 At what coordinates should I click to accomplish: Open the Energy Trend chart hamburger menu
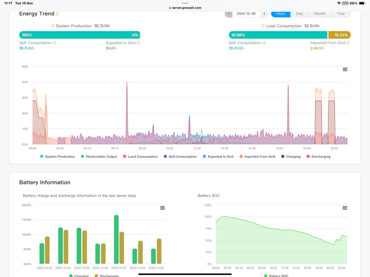pyautogui.click(x=345, y=69)
